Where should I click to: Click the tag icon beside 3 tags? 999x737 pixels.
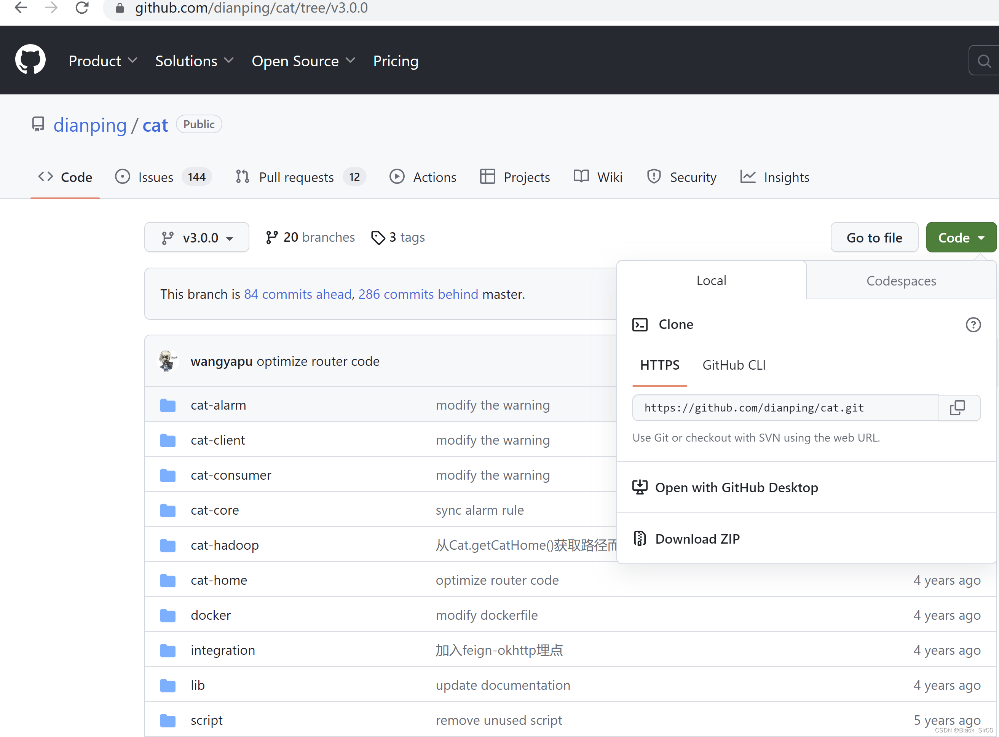click(378, 237)
